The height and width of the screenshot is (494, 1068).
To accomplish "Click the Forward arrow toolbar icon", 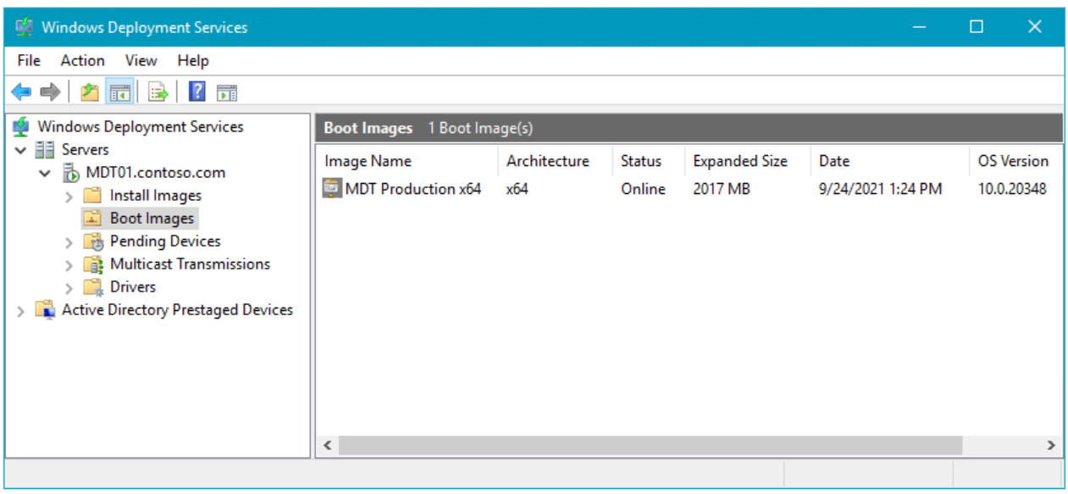I will tap(50, 92).
